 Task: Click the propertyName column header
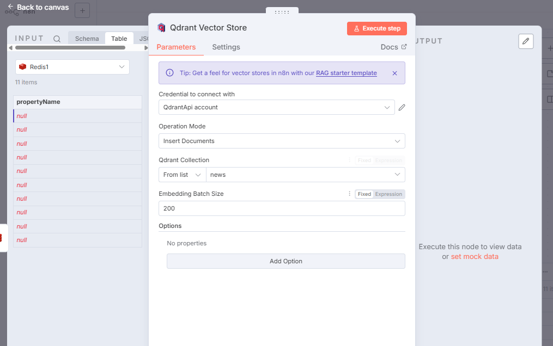tap(77, 102)
